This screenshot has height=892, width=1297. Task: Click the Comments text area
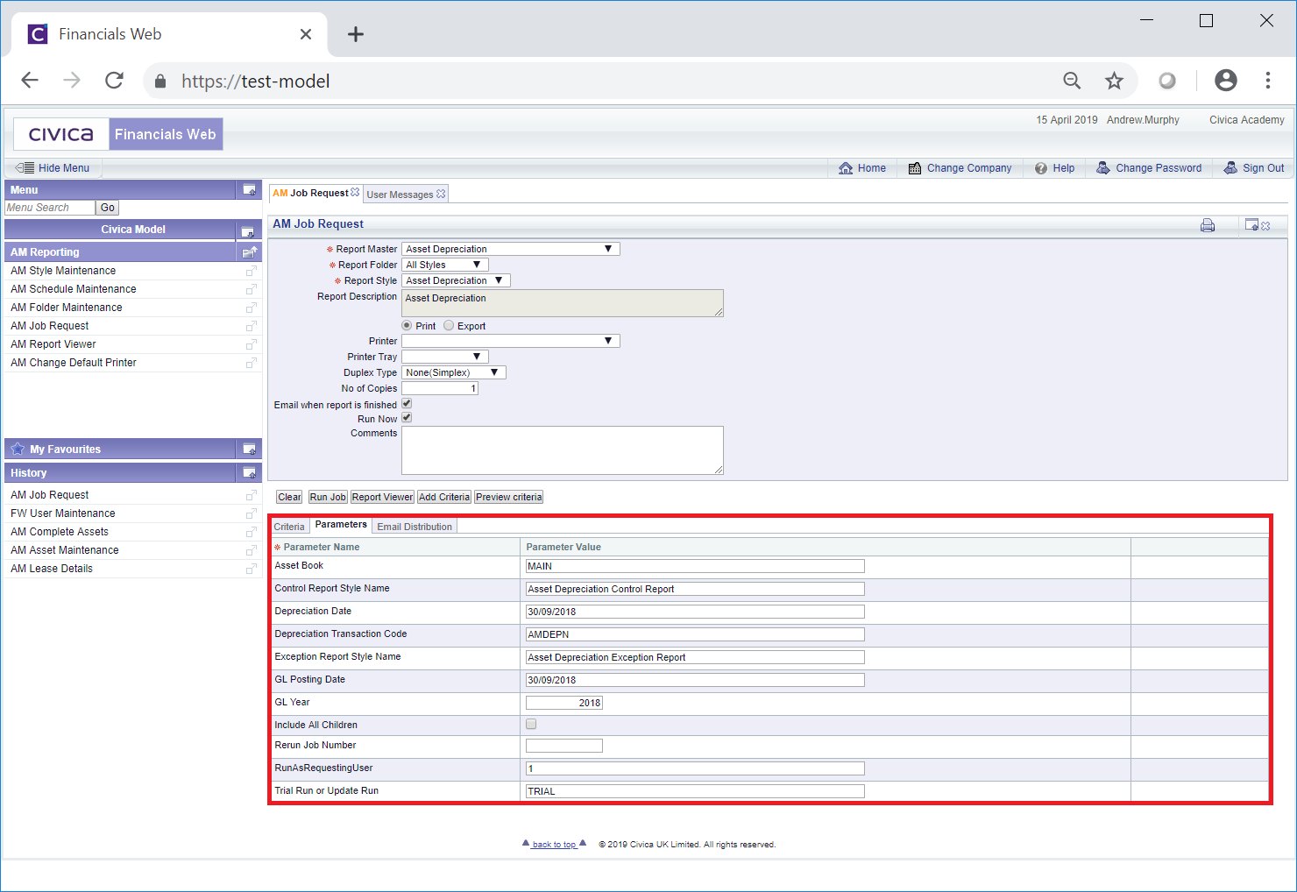click(563, 450)
